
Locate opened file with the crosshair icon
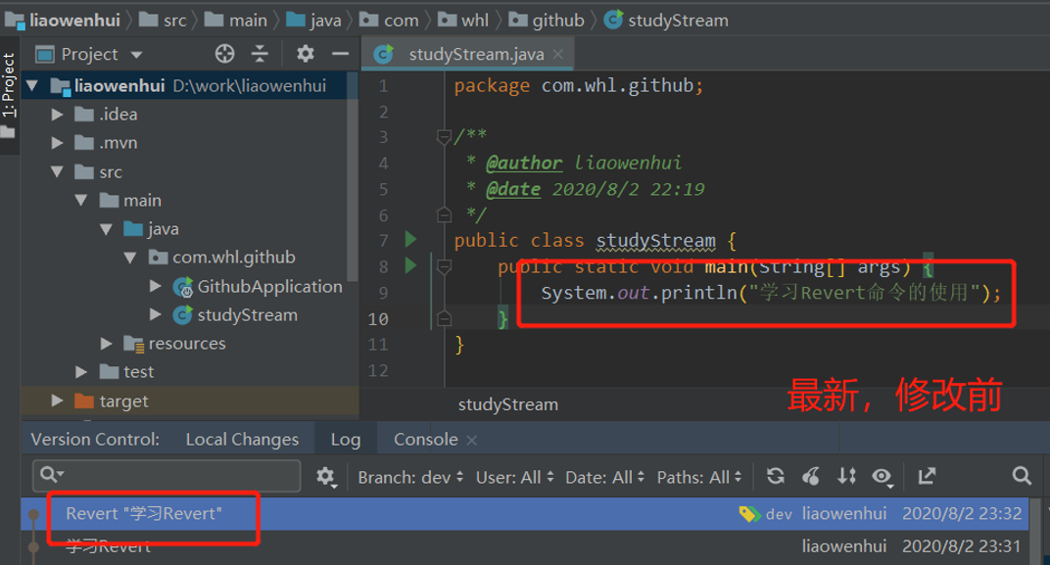pyautogui.click(x=224, y=54)
